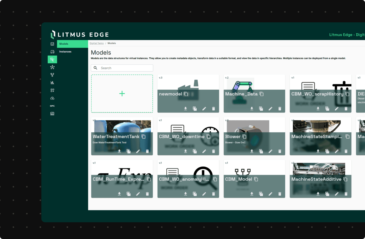This screenshot has width=365, height=239.
Task: Open the Digital Twins breadcrumb link
Action: 97,43
